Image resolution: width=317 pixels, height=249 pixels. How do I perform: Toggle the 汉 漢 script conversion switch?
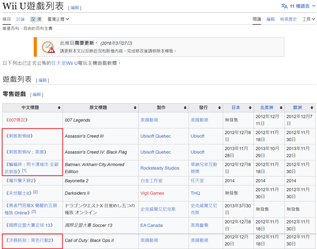tap(36, 19)
